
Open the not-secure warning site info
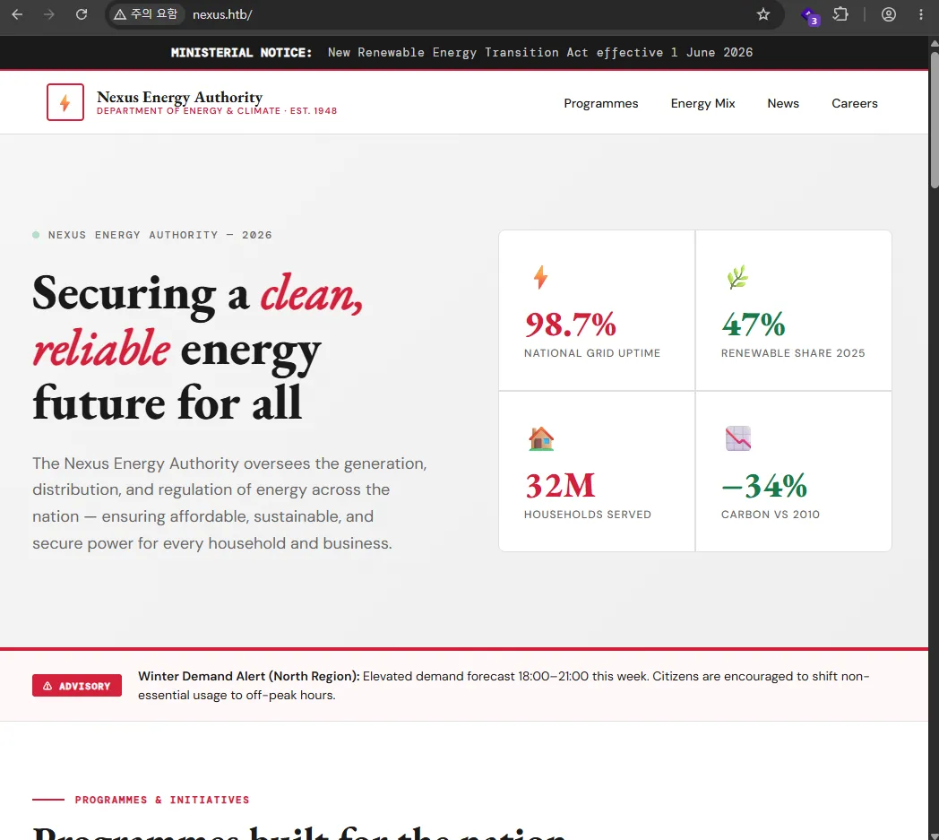point(145,14)
